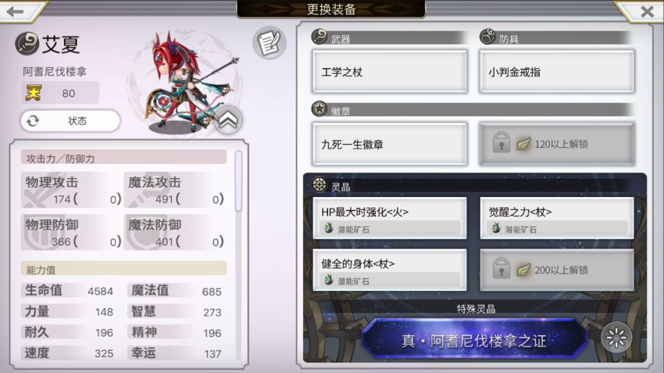Click the 状态 refresh button
Image resolution: width=664 pixels, height=373 pixels.
point(70,121)
